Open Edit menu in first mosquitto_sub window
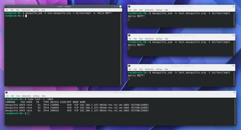The image size is (241, 130). click(135, 10)
